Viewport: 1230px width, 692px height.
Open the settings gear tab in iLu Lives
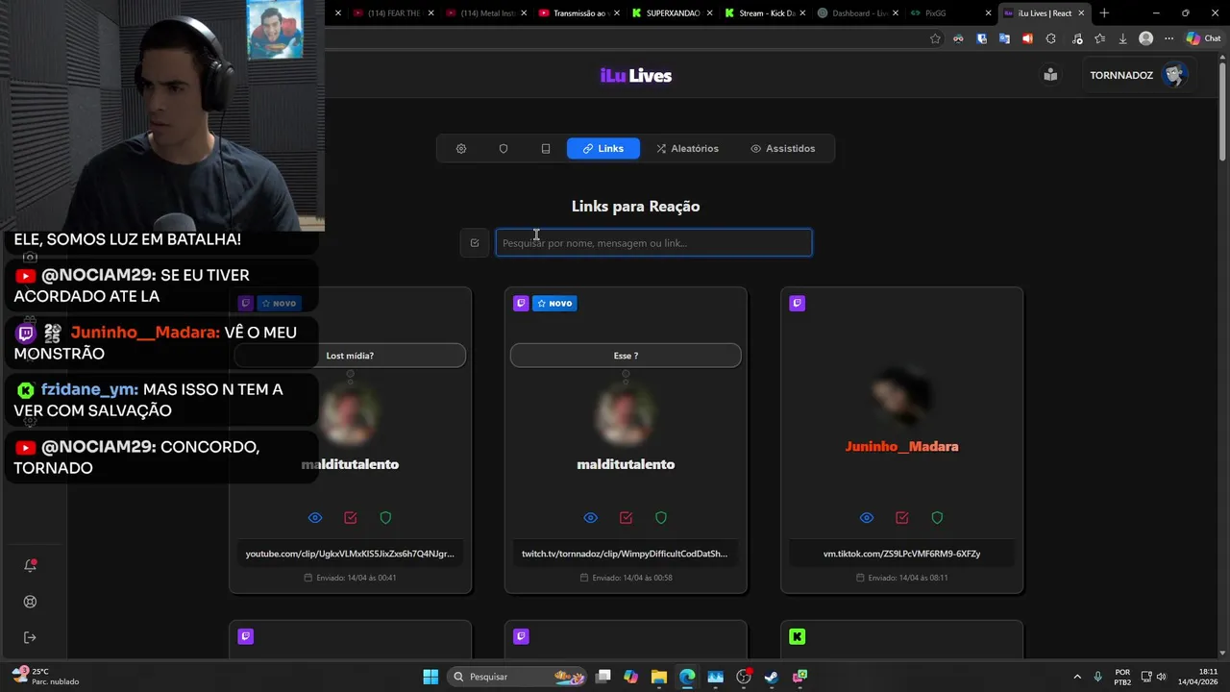pos(461,149)
